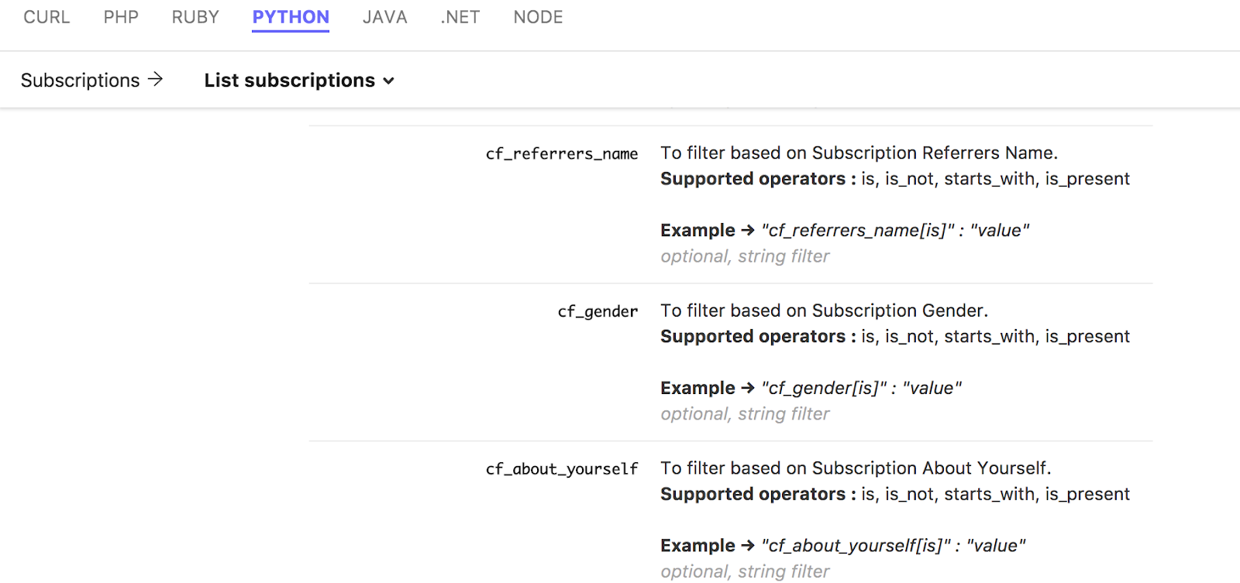Click the cf_referrers_name parameter name
1240x583 pixels.
pos(561,154)
